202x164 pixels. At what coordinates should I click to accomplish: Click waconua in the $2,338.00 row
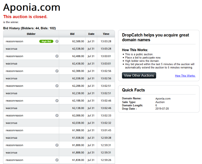11,79
